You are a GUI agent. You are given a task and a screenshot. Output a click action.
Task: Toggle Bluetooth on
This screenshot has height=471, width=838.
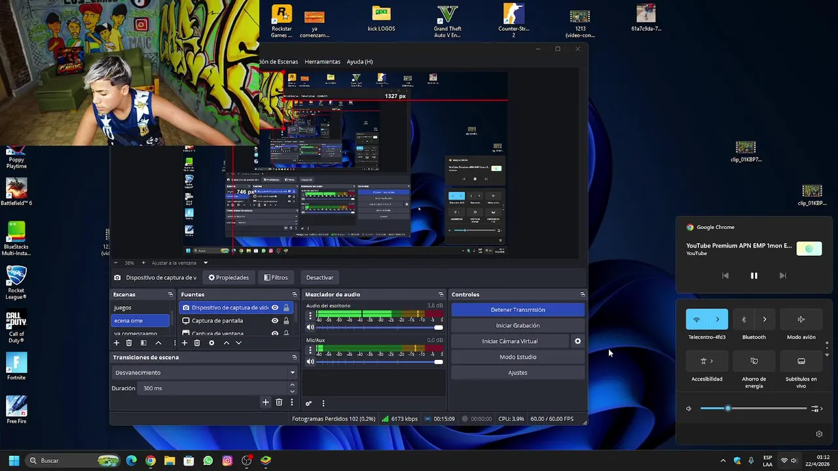click(744, 319)
